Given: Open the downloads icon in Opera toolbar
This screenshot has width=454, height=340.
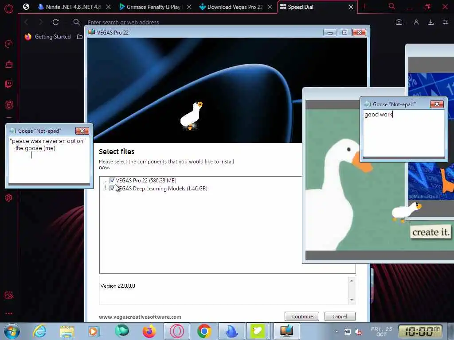Looking at the screenshot, I should pos(431,22).
